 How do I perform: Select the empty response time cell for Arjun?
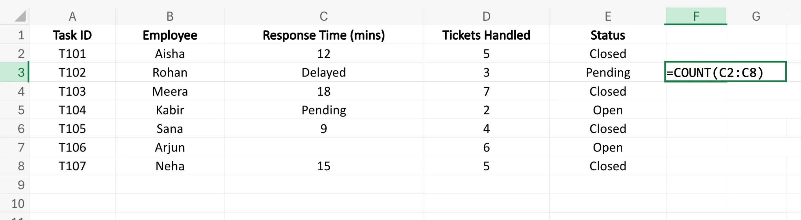pos(324,147)
